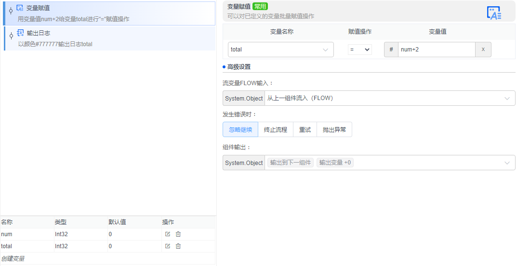Select the 输出日志 step in the flow
Viewport: 517px width, 266px height.
(109, 38)
